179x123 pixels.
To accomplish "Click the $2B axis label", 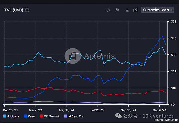I will point(174,71).
